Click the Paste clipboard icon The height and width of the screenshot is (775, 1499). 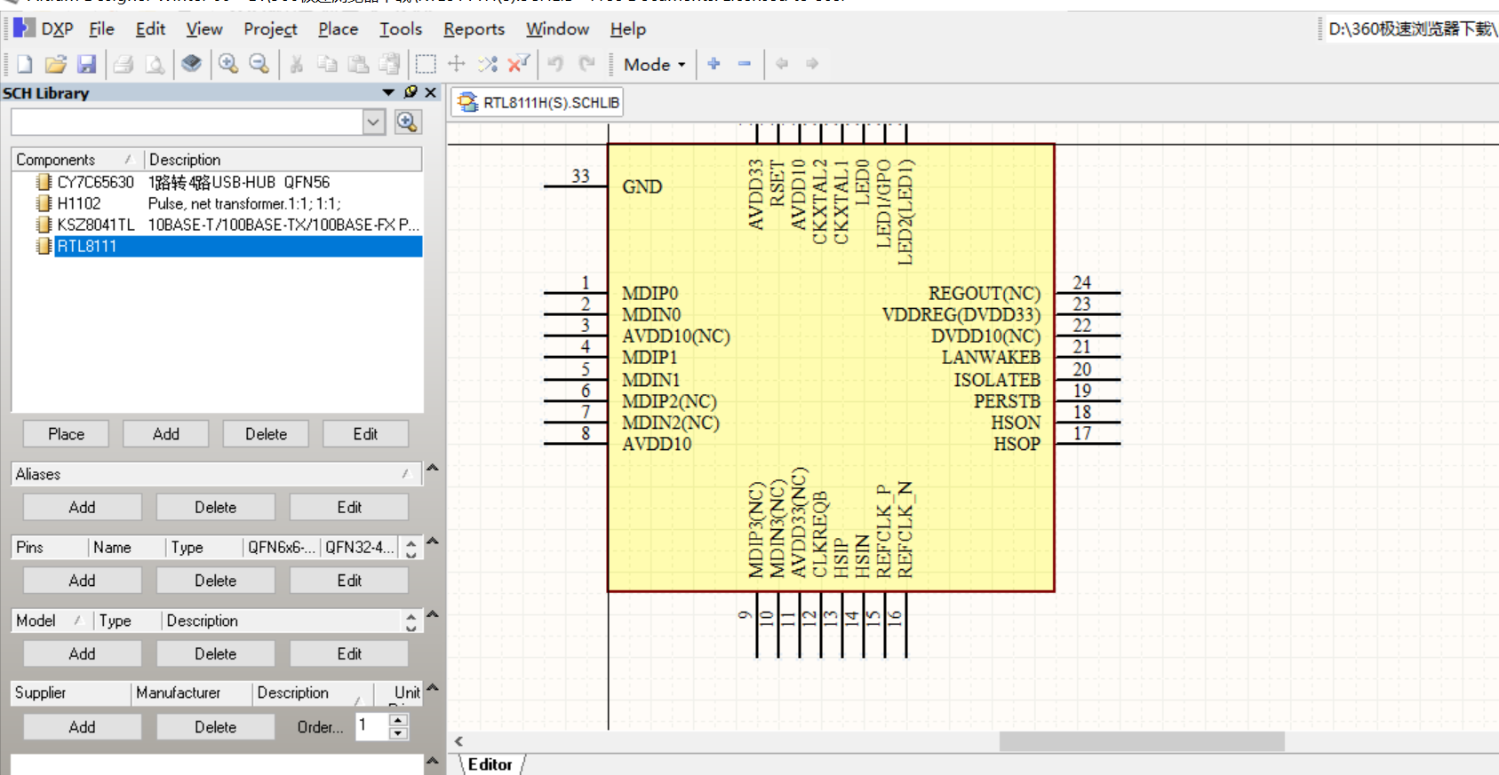[x=358, y=64]
